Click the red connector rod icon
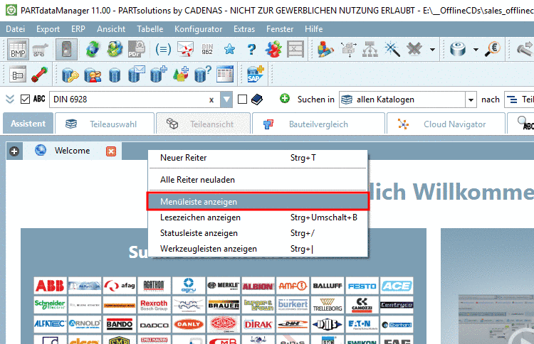Screen dimensions: 534x344 click(40, 75)
